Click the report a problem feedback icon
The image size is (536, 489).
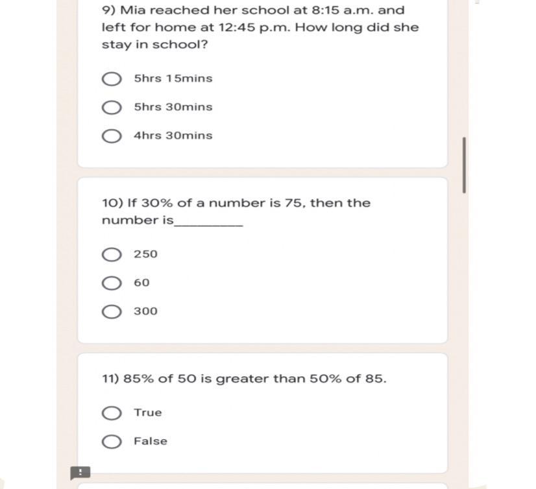pyautogui.click(x=80, y=472)
